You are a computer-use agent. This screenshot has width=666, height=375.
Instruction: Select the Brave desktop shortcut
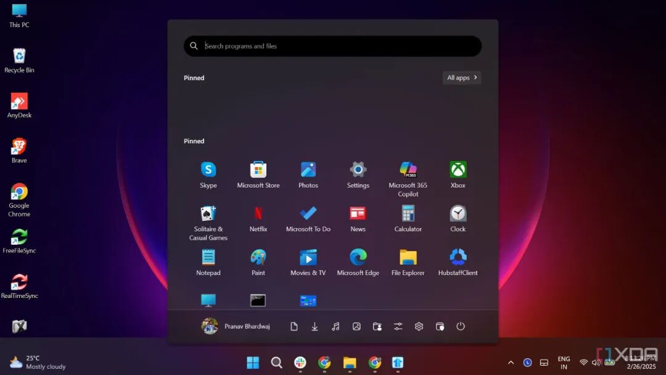(x=19, y=150)
